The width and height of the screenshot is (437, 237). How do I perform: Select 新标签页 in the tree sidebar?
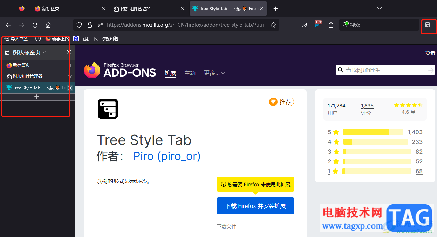click(21, 65)
